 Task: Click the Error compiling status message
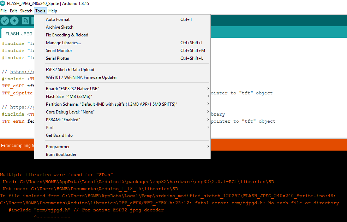[x=17, y=145]
